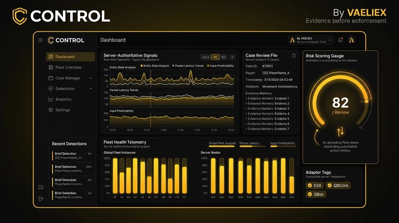The height and width of the screenshot is (223, 399).
Task: Click the Global Fleet Analysis progress bar
Action: 222,146
